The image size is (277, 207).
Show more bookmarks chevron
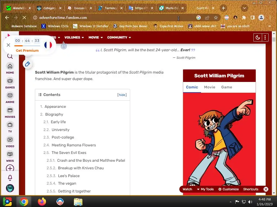(270, 26)
